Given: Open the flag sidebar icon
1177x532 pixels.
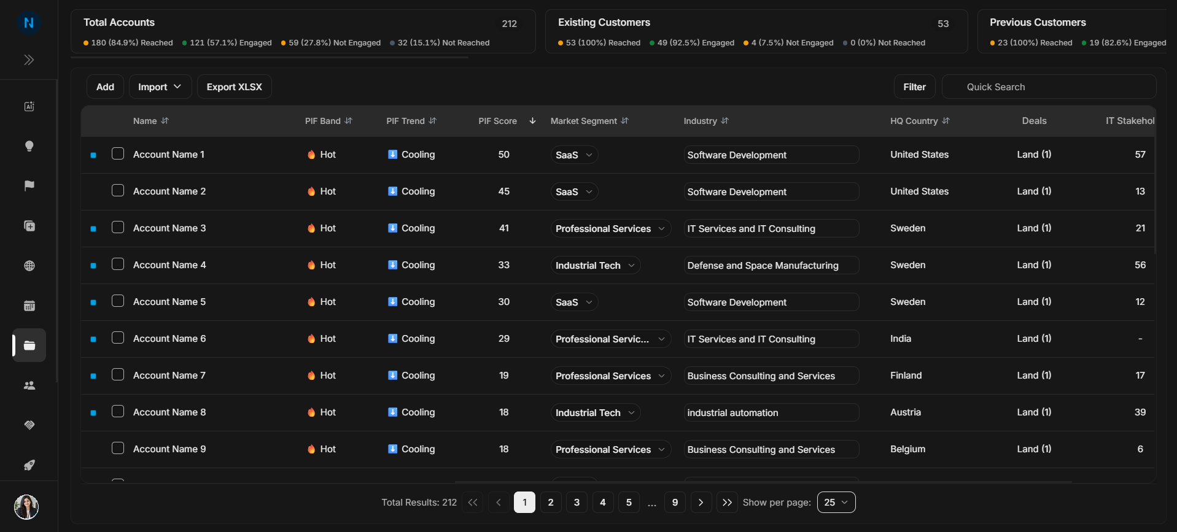Looking at the screenshot, I should 29,186.
